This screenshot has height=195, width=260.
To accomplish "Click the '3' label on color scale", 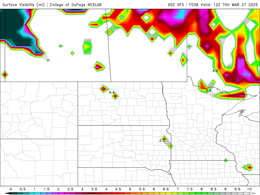I will (x=82, y=189).
